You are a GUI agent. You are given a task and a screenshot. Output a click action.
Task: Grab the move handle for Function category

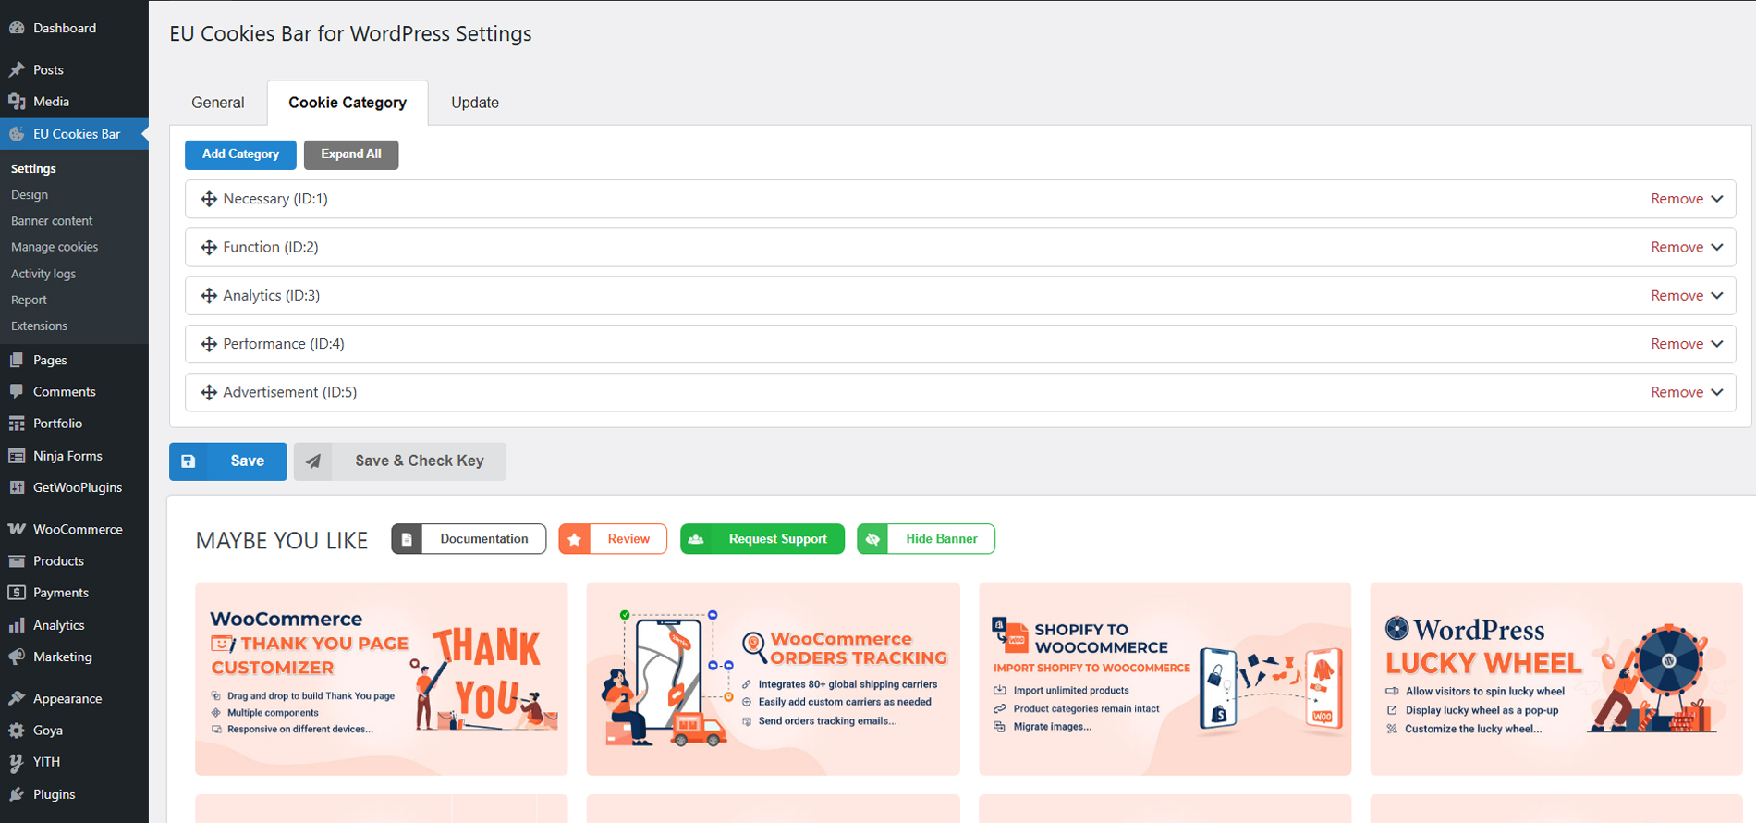[209, 247]
